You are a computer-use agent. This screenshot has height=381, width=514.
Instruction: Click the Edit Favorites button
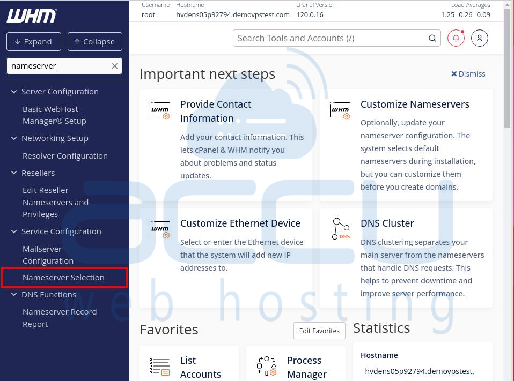[319, 331]
